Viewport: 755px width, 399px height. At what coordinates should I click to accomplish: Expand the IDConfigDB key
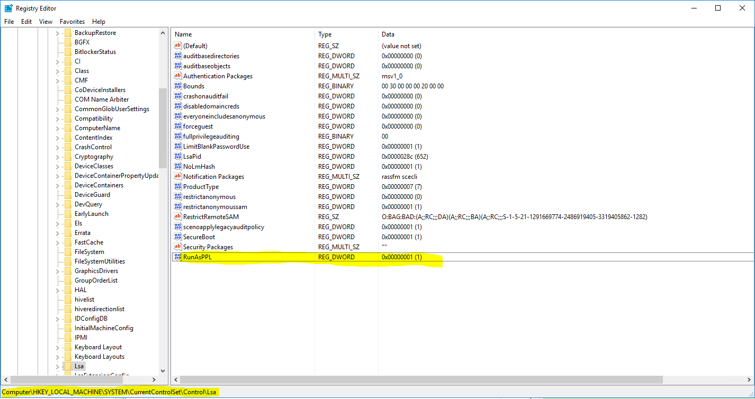coord(57,319)
